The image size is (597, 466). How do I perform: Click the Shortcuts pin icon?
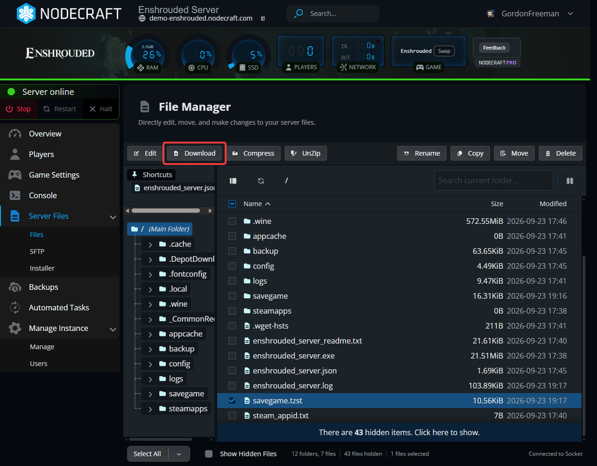134,174
